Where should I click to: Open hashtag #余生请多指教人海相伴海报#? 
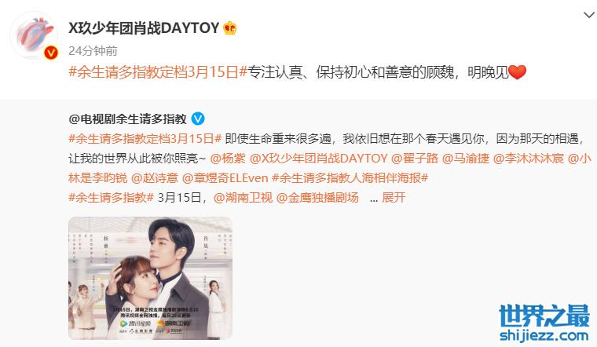point(350,177)
